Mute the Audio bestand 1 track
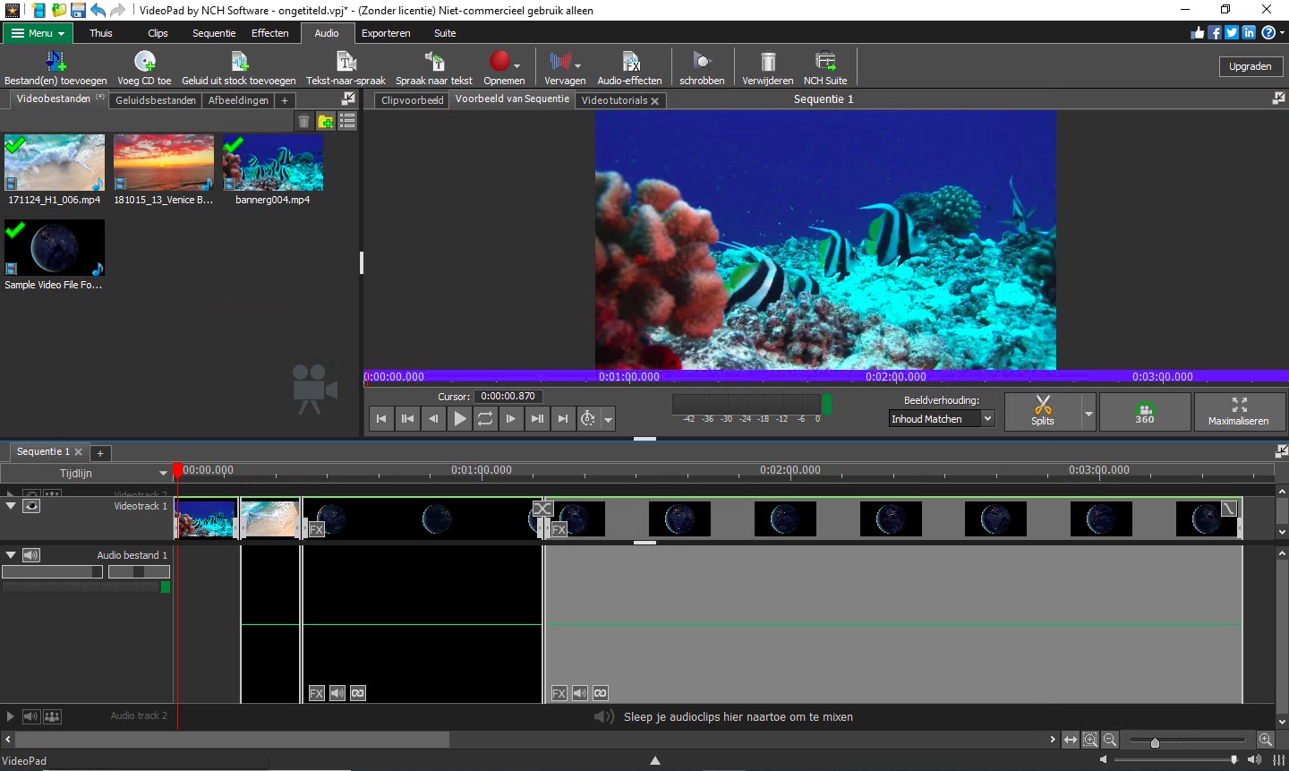Image resolution: width=1289 pixels, height=771 pixels. (32, 554)
